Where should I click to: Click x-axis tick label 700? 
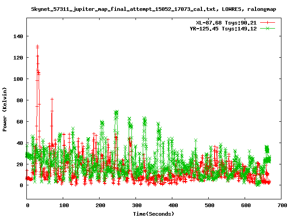(x=282, y=205)
